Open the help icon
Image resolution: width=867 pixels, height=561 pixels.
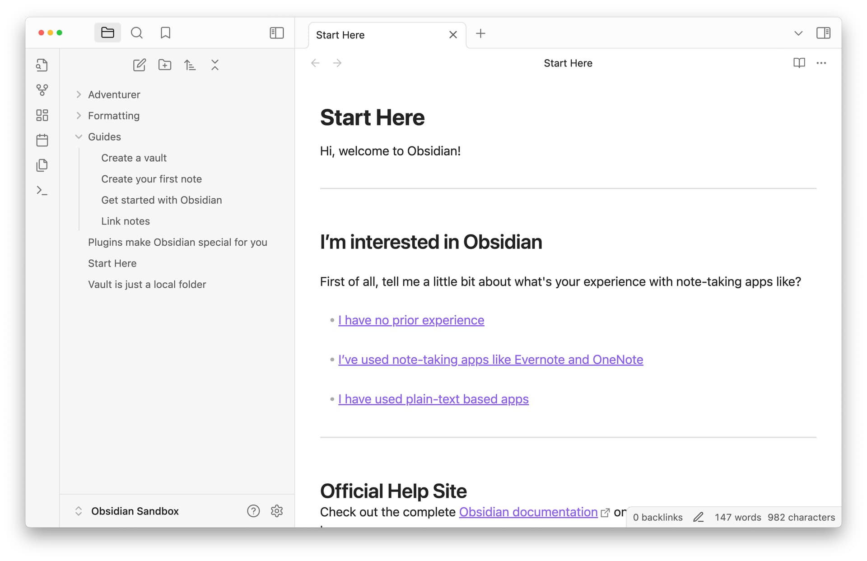pyautogui.click(x=253, y=511)
